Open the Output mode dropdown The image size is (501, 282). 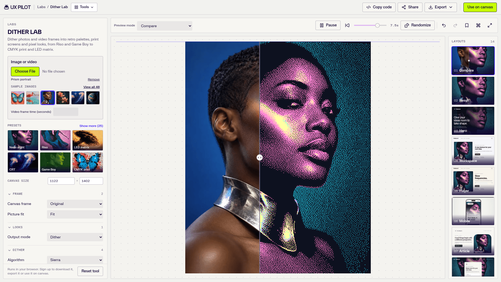pyautogui.click(x=75, y=237)
